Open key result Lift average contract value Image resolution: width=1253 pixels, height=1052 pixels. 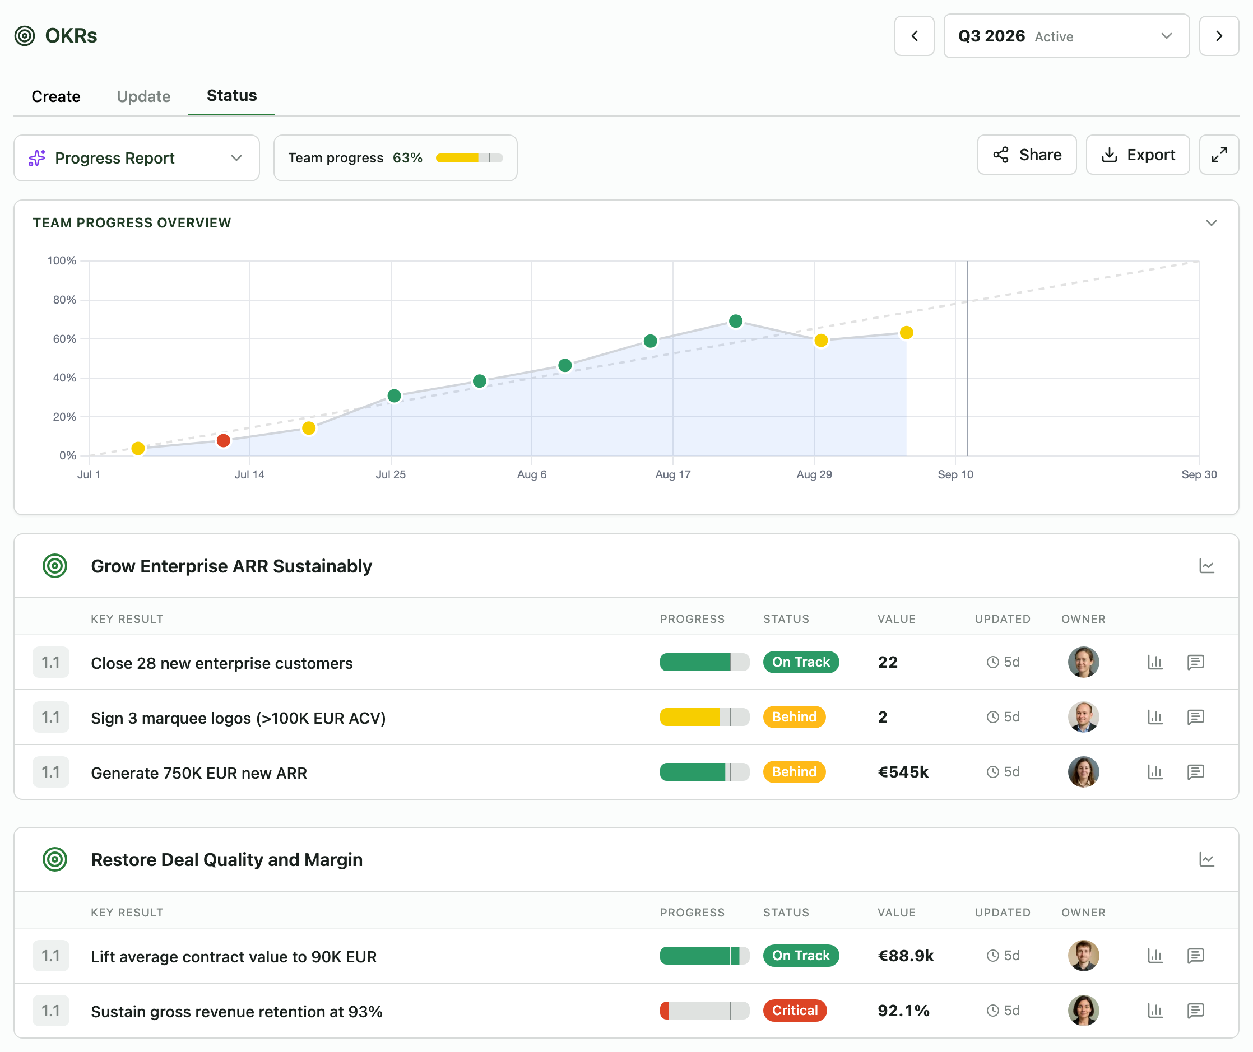click(x=233, y=956)
